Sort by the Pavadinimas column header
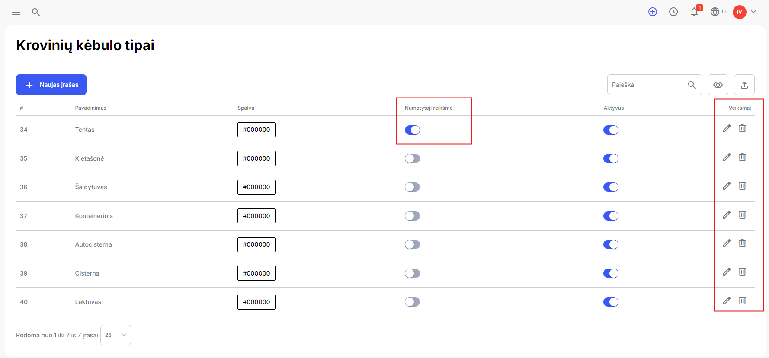This screenshot has height=358, width=769. (x=90, y=108)
